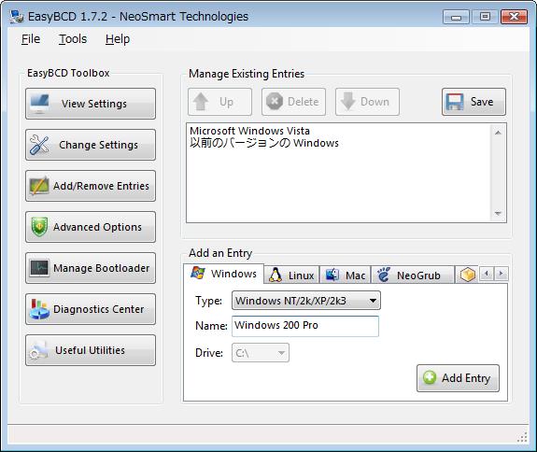Expand the Type dropdown list
This screenshot has height=452, width=537.
(305, 301)
